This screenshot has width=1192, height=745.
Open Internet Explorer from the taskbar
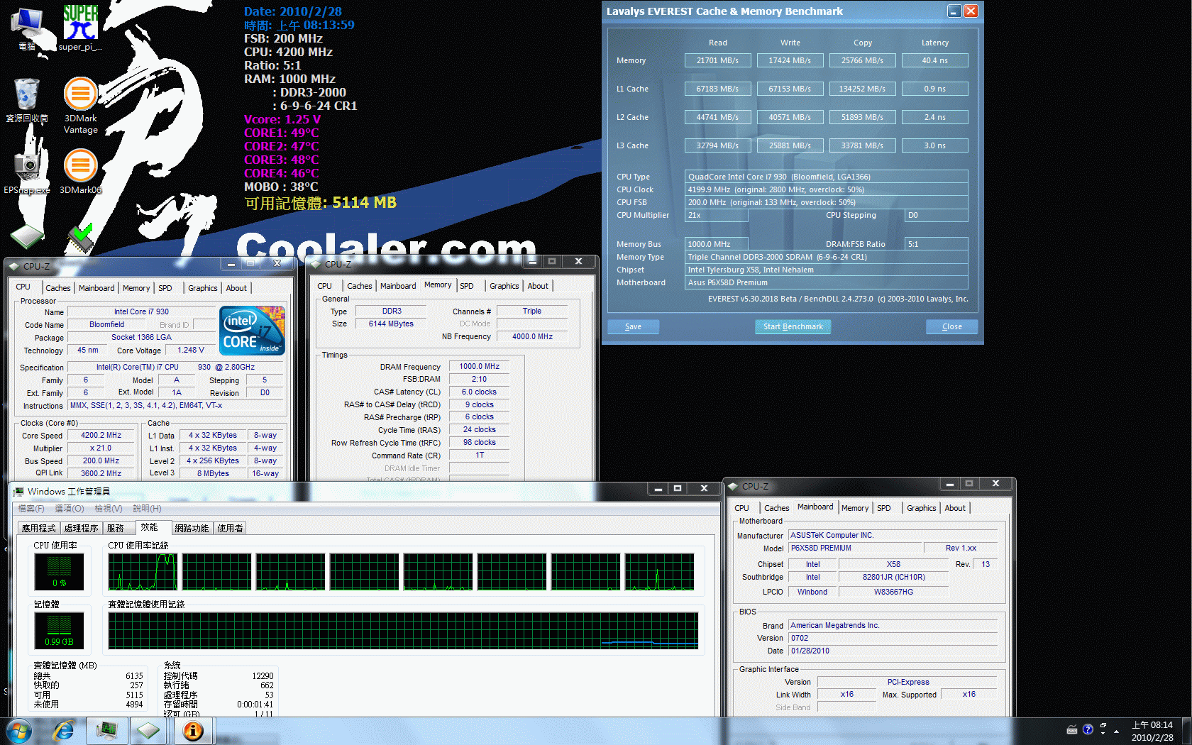(64, 731)
